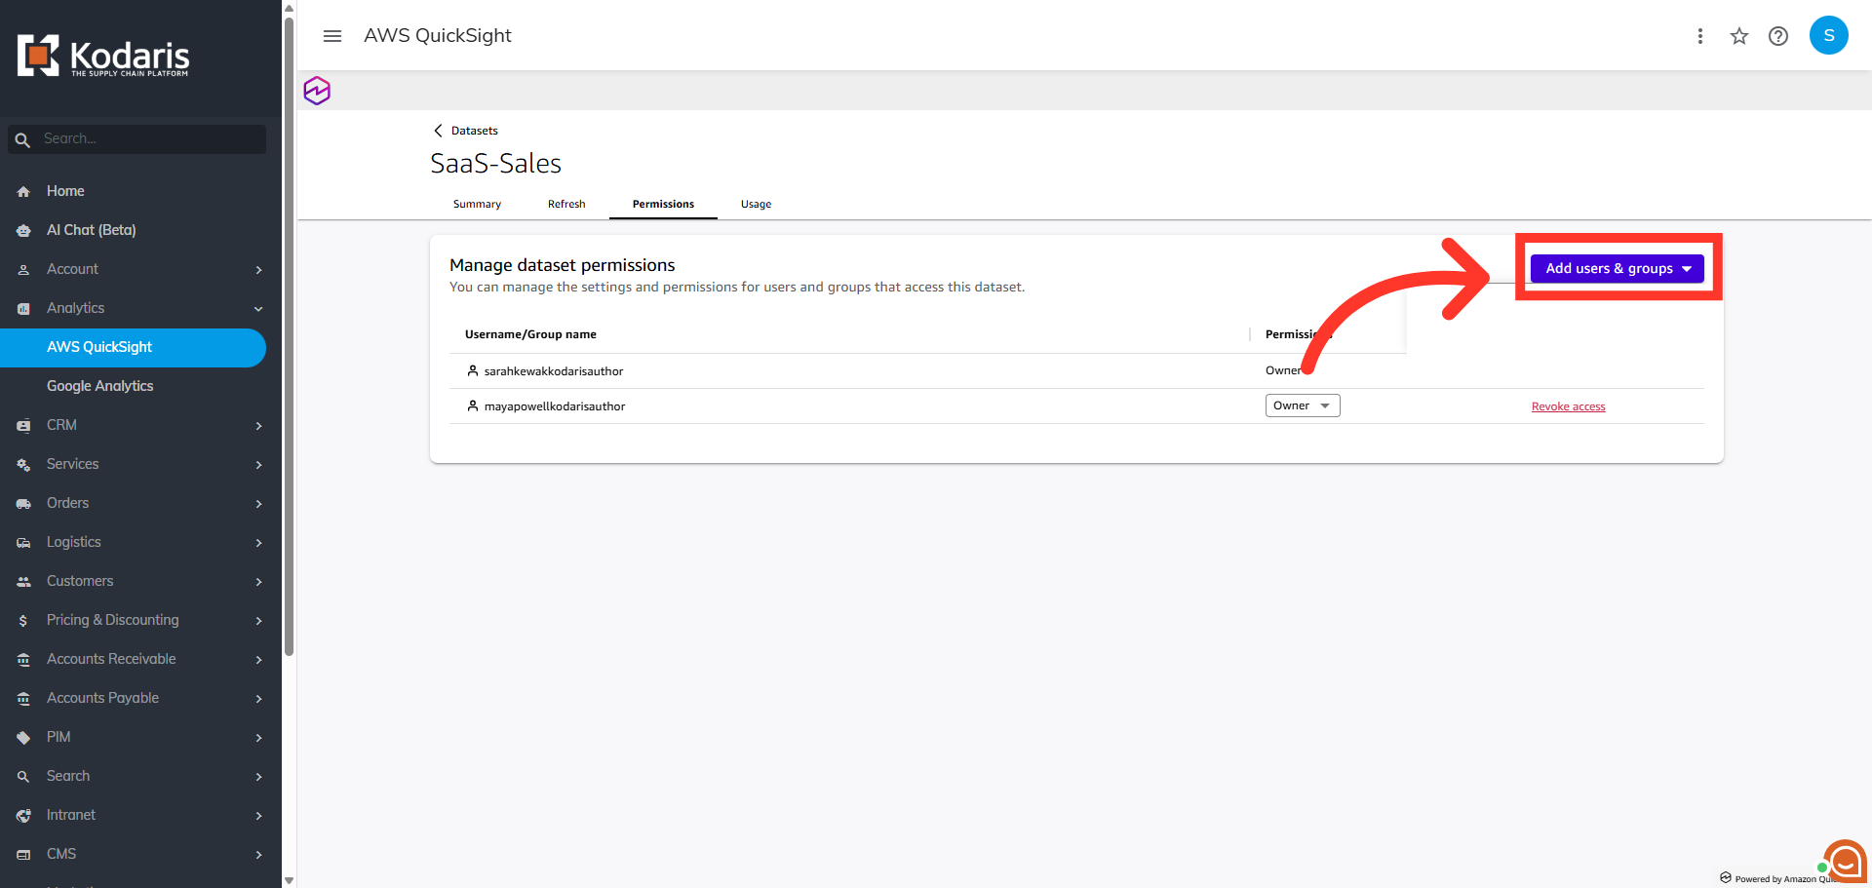Image resolution: width=1872 pixels, height=888 pixels.
Task: Open Pricing & Discounting sidebar item
Action: (113, 620)
